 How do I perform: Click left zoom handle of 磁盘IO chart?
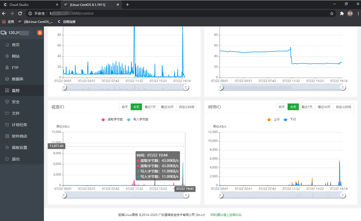(x=64, y=195)
